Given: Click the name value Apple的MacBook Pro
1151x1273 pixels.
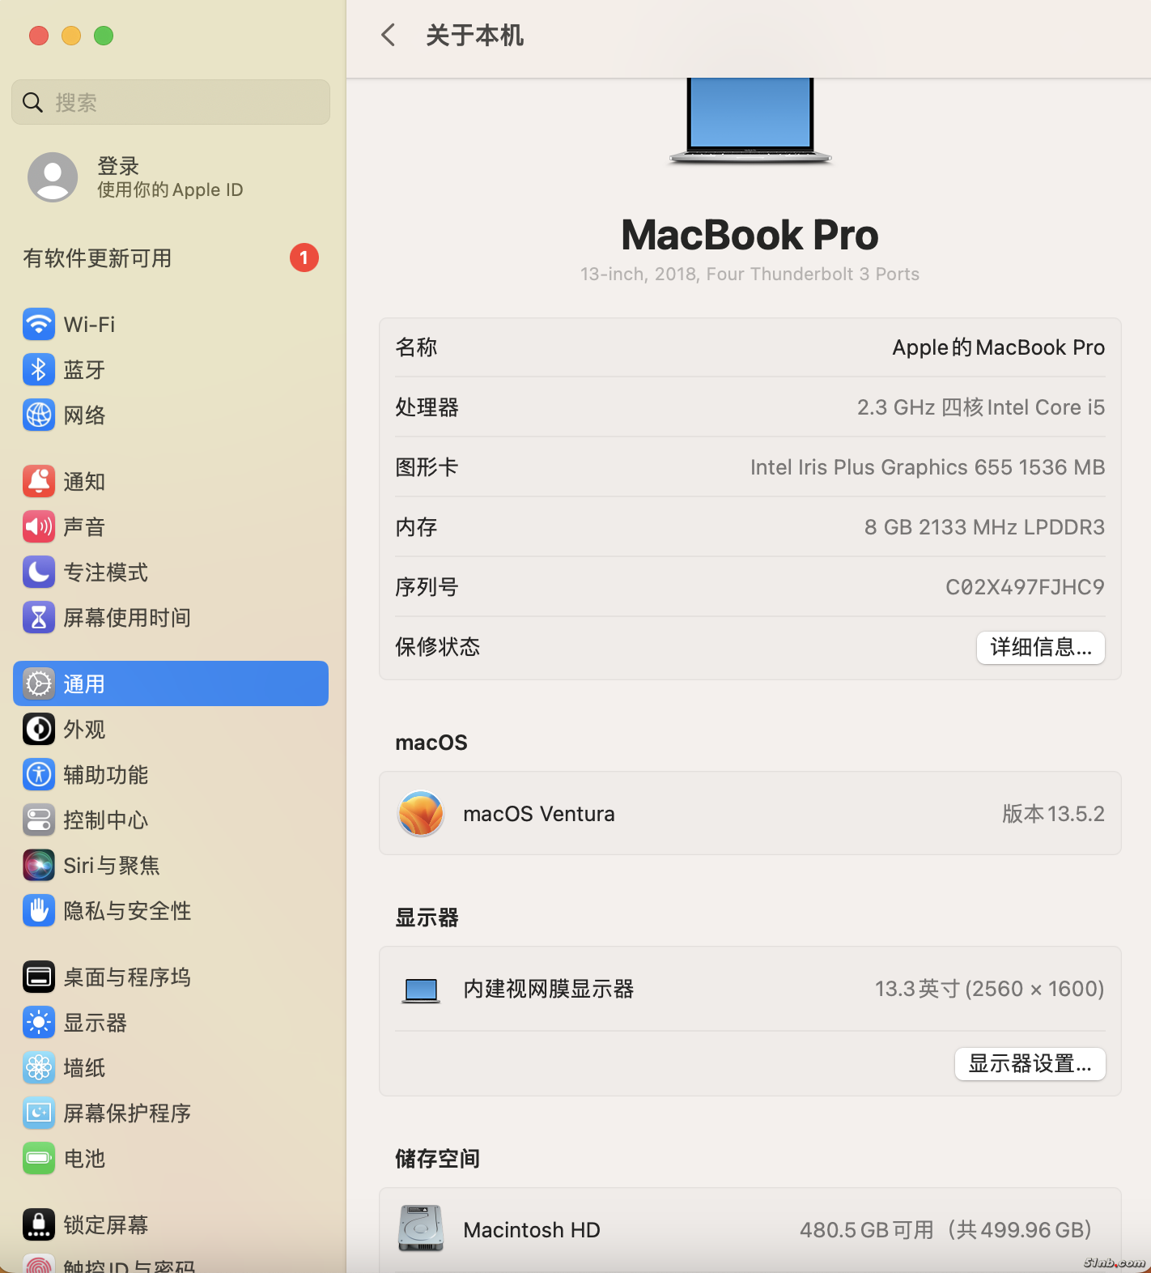Looking at the screenshot, I should coord(999,347).
